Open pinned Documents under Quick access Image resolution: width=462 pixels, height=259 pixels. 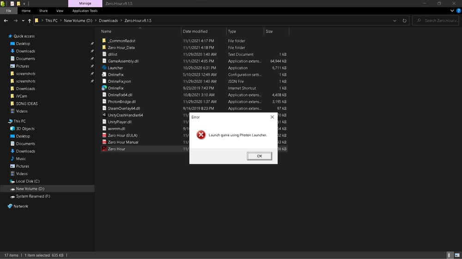click(x=25, y=59)
